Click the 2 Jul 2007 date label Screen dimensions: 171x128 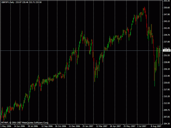(142, 126)
